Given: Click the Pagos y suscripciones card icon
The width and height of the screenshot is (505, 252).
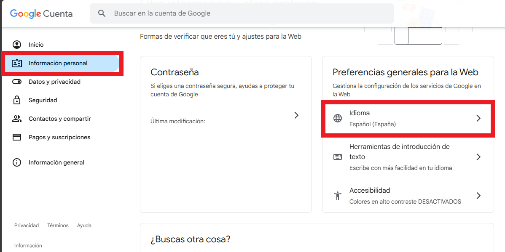Looking at the screenshot, I should (x=17, y=137).
